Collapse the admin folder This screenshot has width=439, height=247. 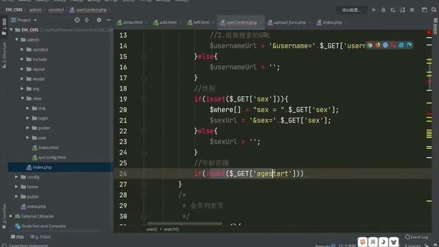tap(16, 40)
